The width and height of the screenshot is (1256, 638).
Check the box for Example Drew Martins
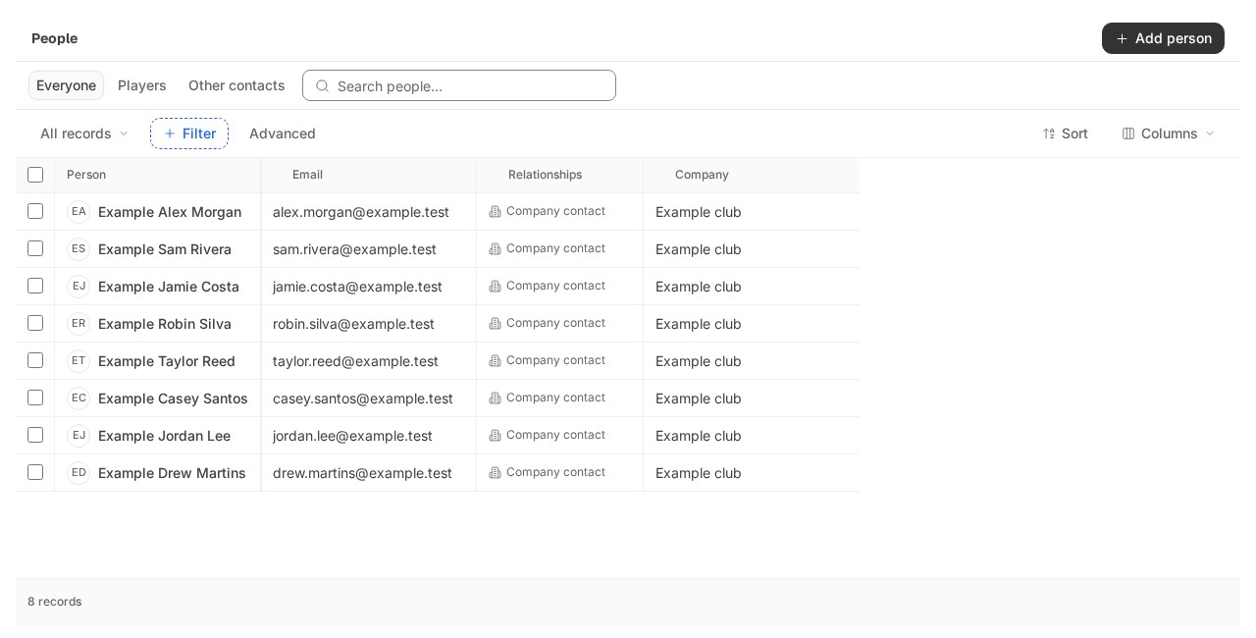pos(35,472)
